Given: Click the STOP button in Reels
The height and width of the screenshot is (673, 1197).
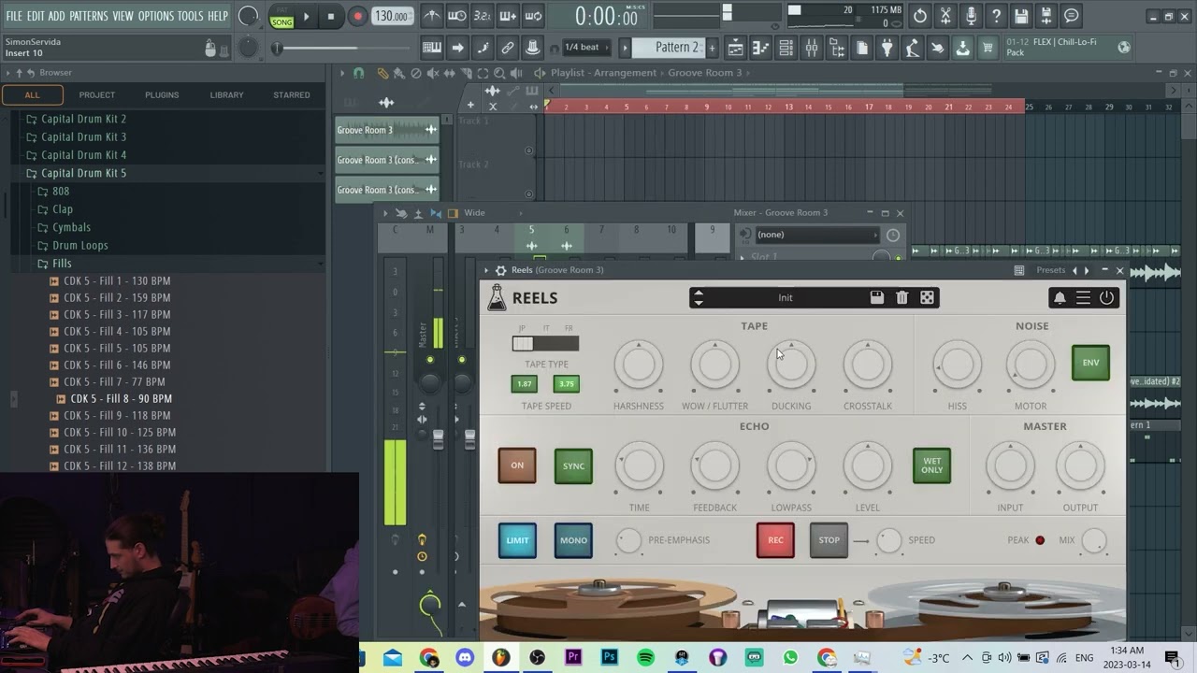Looking at the screenshot, I should pyautogui.click(x=829, y=540).
